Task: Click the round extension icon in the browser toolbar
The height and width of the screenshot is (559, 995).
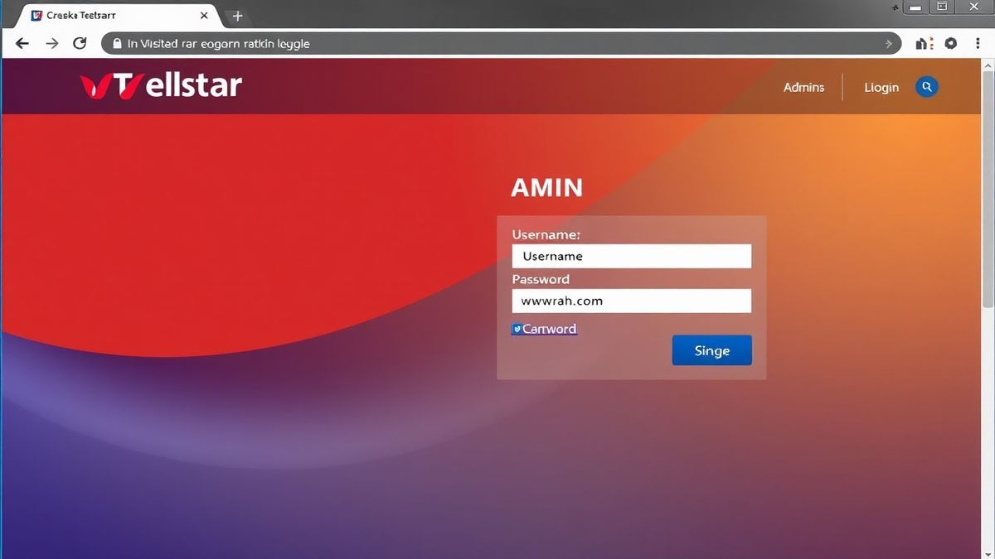Action: (x=950, y=43)
